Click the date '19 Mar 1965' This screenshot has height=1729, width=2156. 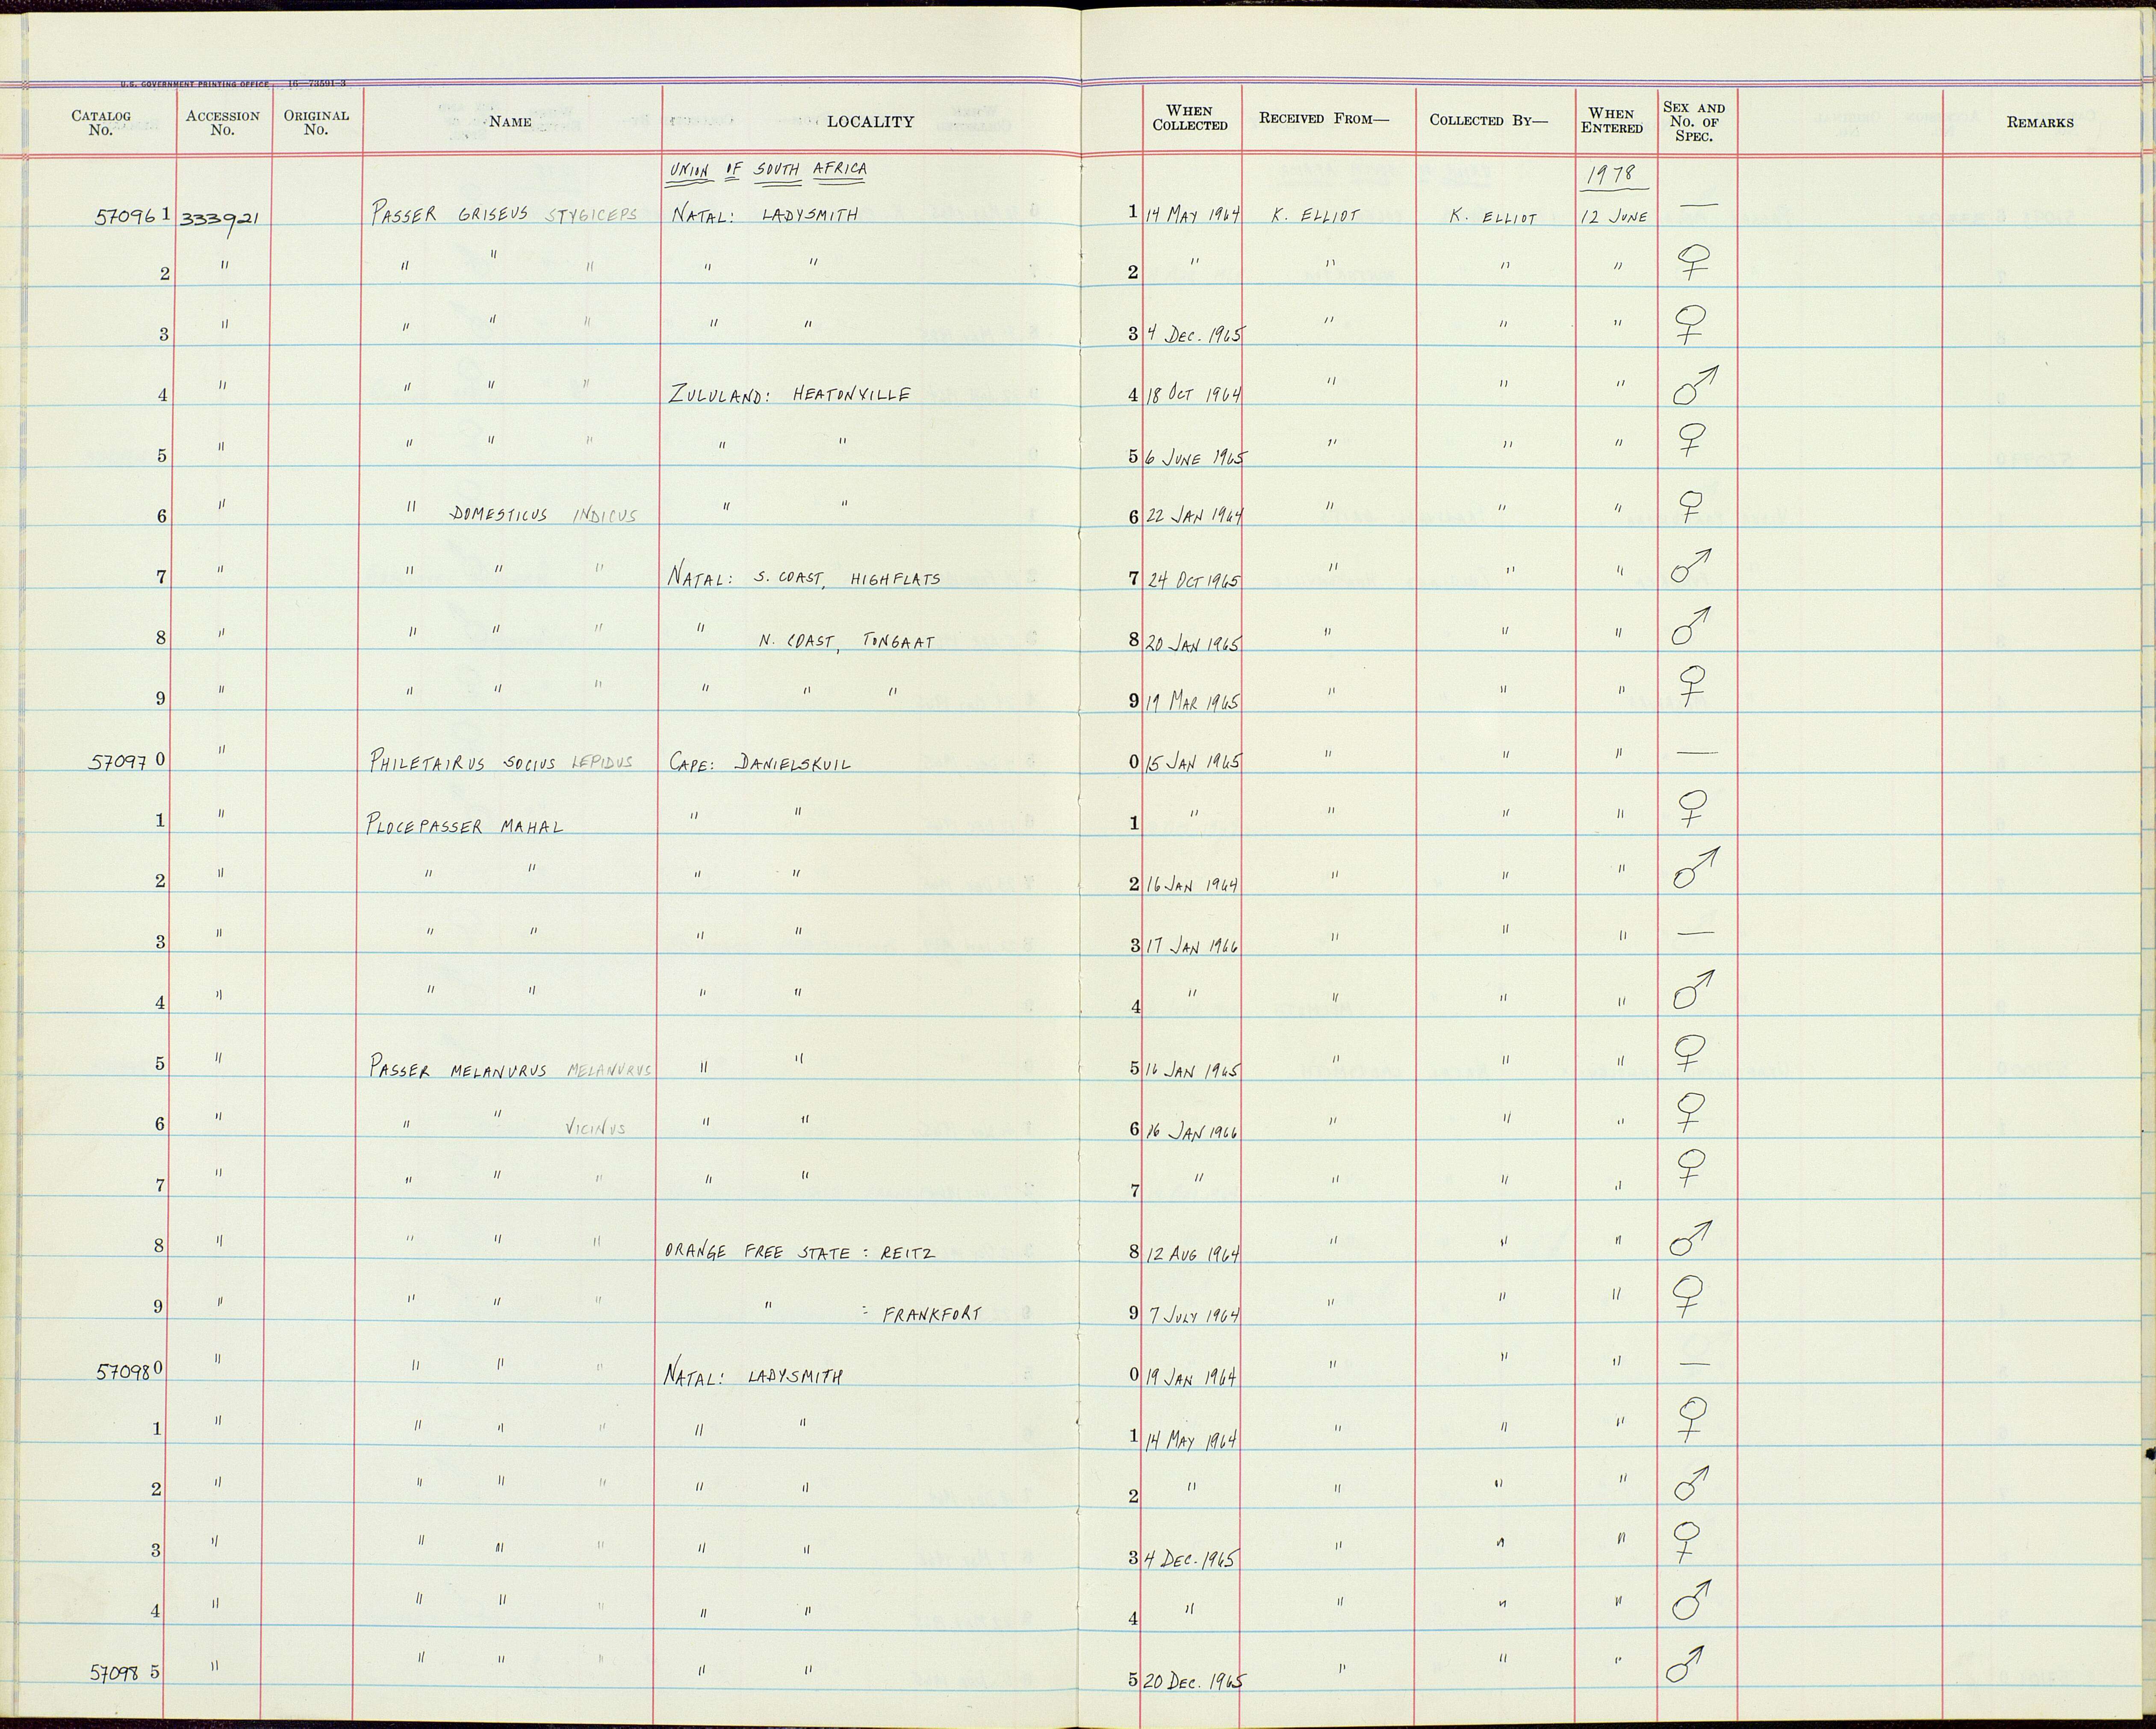pos(1193,702)
